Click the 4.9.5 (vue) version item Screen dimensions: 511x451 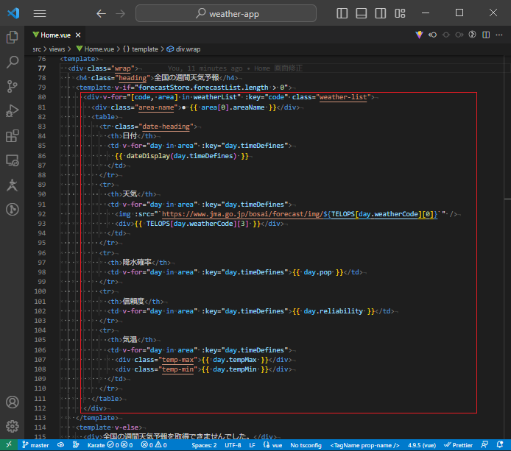[422, 445]
